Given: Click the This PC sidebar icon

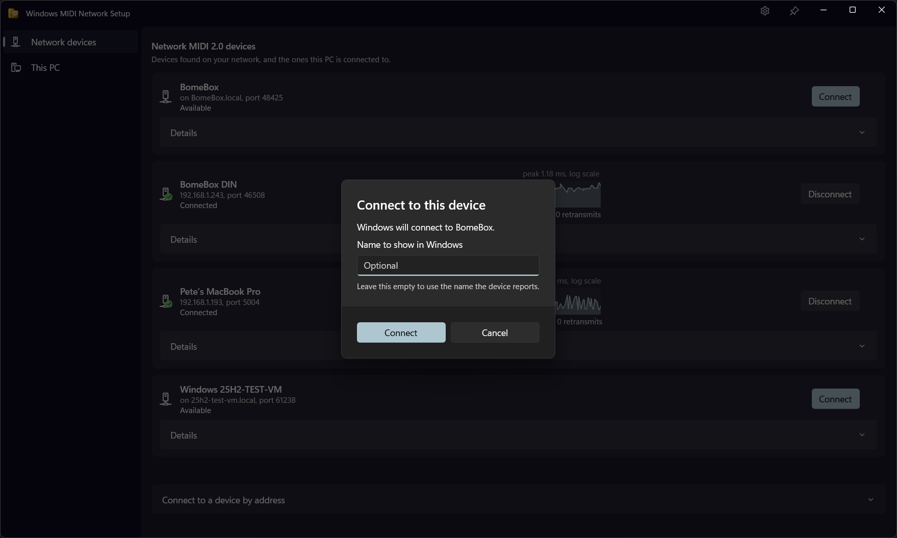Looking at the screenshot, I should click(x=16, y=67).
